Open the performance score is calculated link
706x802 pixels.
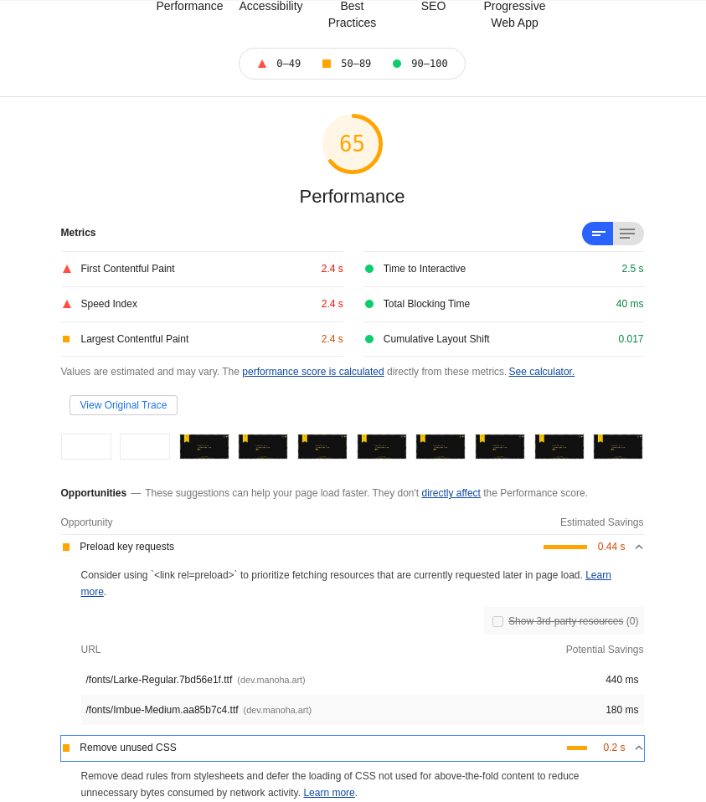click(x=313, y=372)
